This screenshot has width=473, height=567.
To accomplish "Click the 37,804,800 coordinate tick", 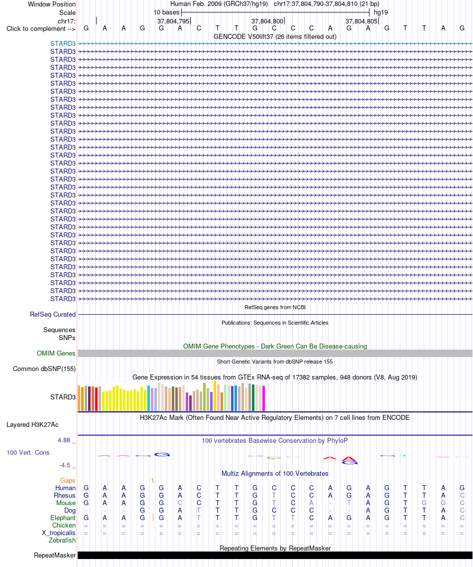I will 267,21.
